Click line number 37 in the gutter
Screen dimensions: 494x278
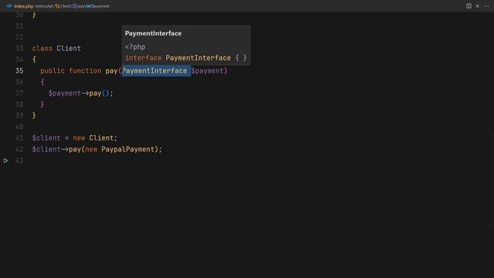pyautogui.click(x=19, y=93)
